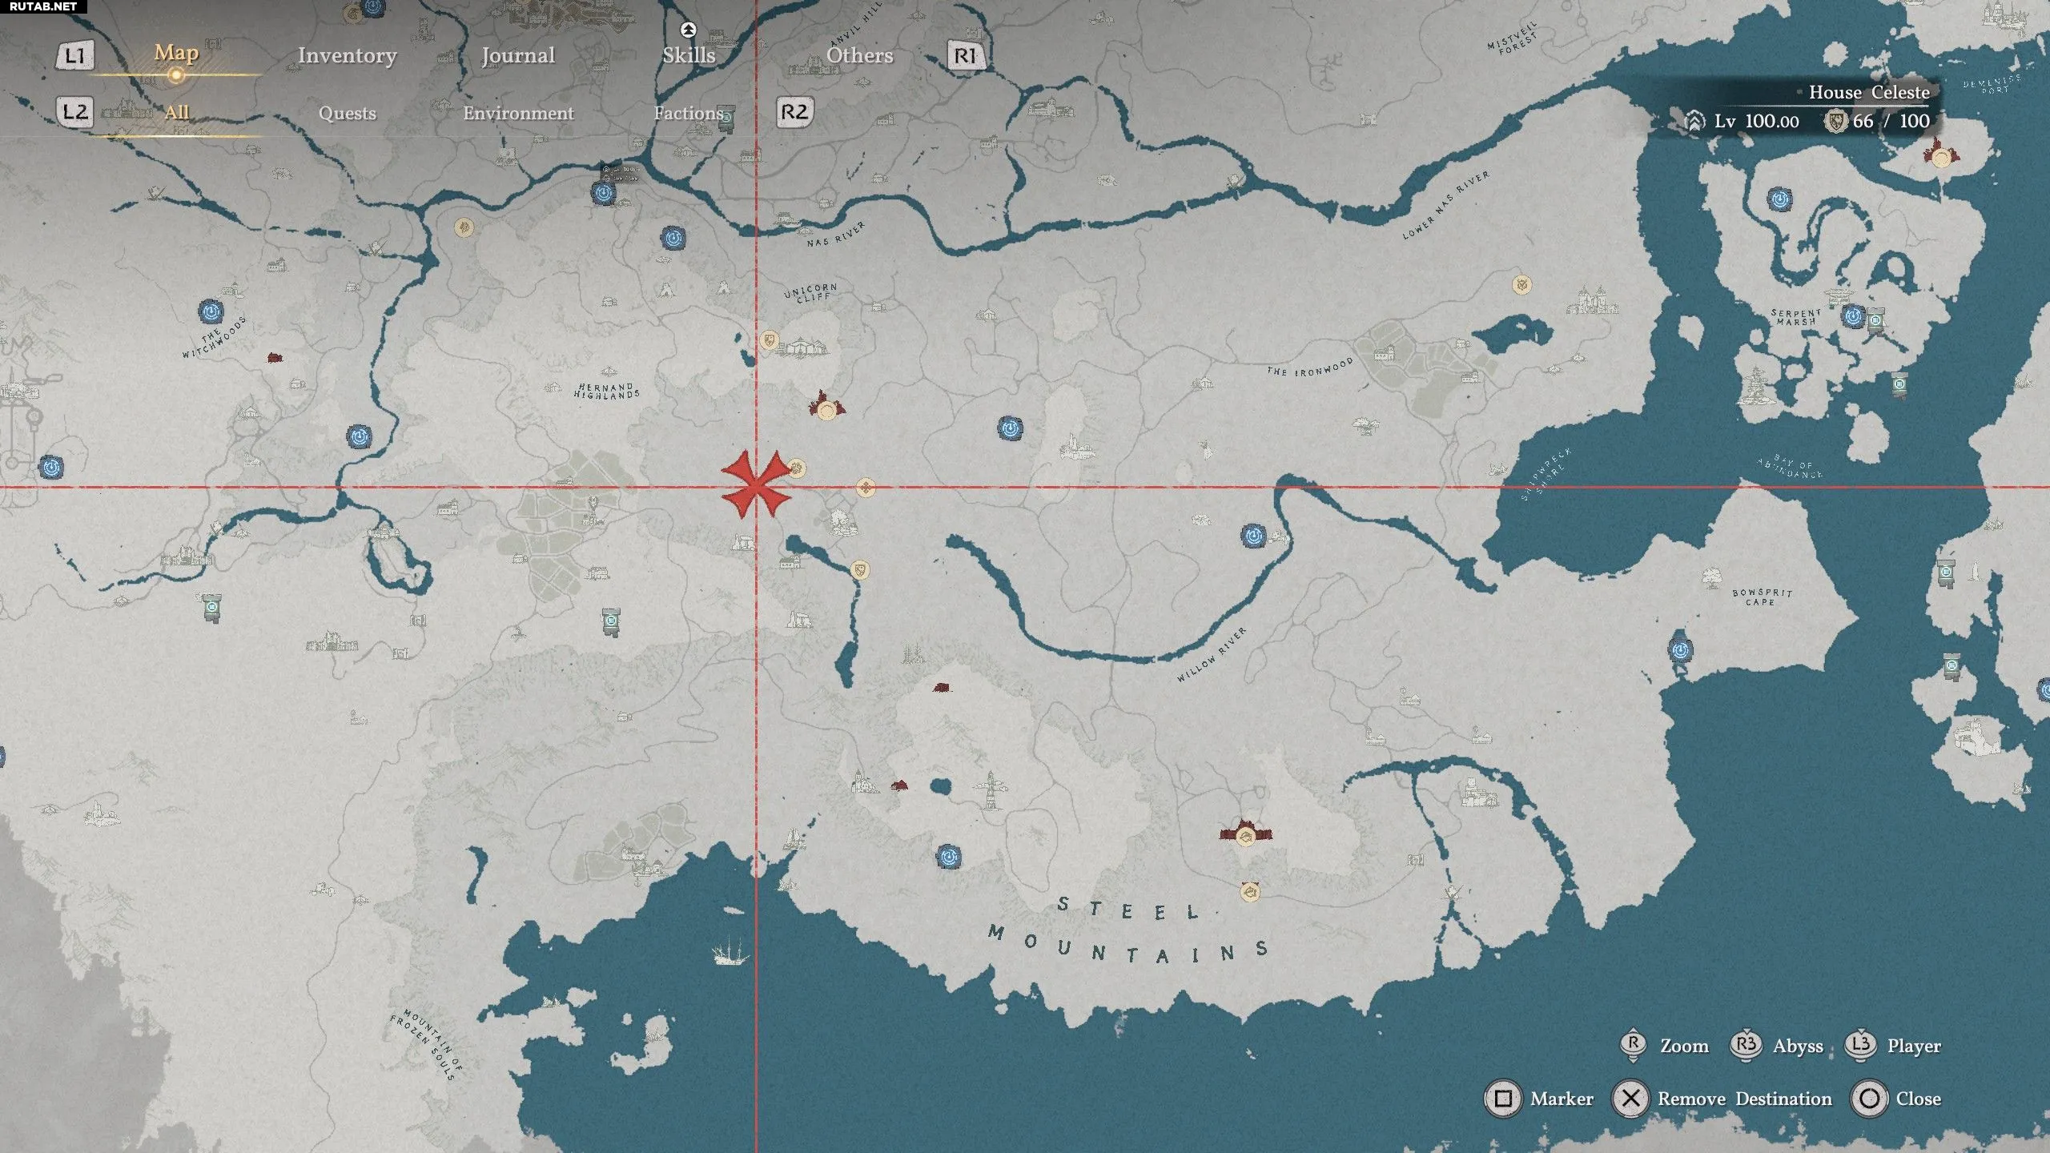Image resolution: width=2050 pixels, height=1153 pixels.
Task: Choose the Environment map filter
Action: coord(518,113)
